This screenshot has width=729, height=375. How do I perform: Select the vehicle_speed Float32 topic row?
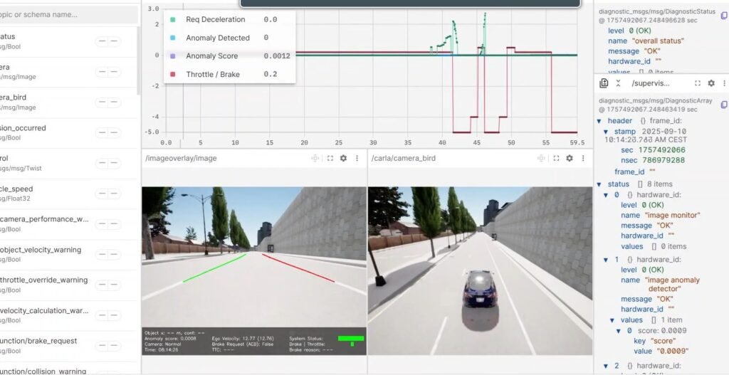click(x=43, y=194)
